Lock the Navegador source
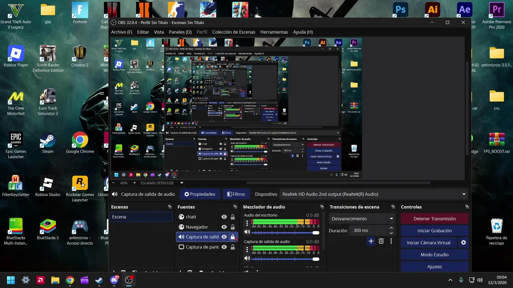This screenshot has width=513, height=288. (x=232, y=227)
